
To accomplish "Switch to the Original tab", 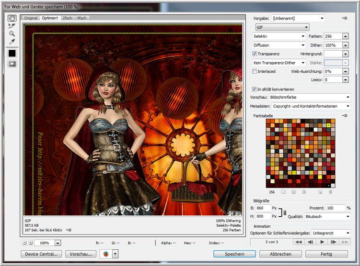I will (31, 18).
